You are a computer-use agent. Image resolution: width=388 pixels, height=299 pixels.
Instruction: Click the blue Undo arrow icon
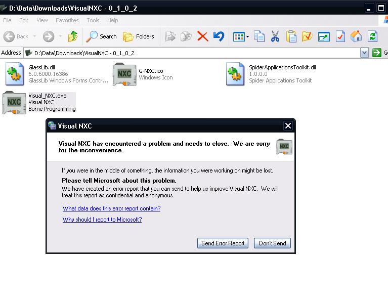(x=219, y=36)
